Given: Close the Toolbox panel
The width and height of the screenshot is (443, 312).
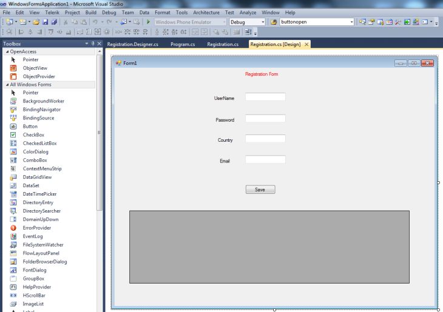Looking at the screenshot, I should tap(99, 44).
